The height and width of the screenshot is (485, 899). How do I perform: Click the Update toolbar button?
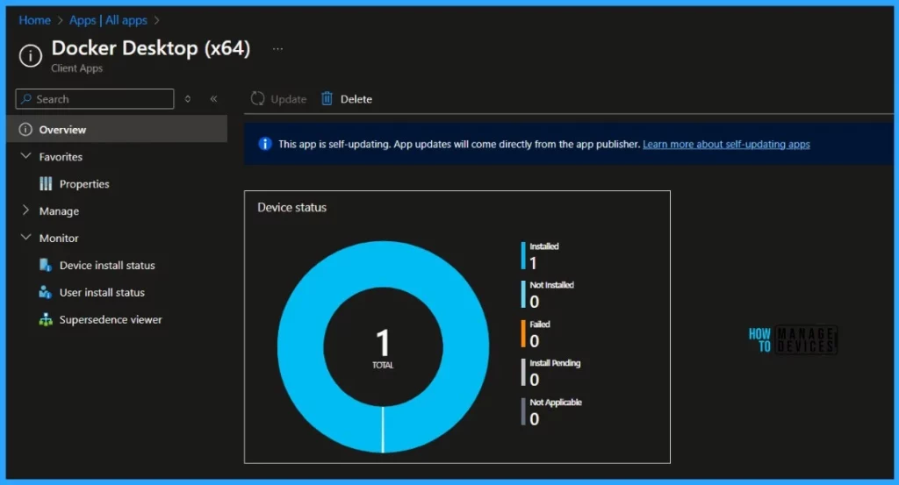tap(278, 99)
